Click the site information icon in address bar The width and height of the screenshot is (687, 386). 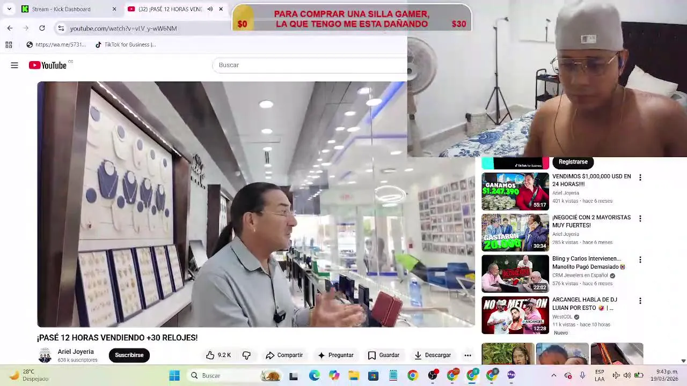point(61,28)
